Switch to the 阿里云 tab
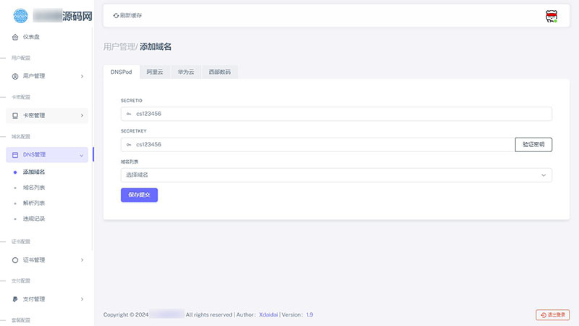The height and width of the screenshot is (326, 579). click(x=155, y=72)
